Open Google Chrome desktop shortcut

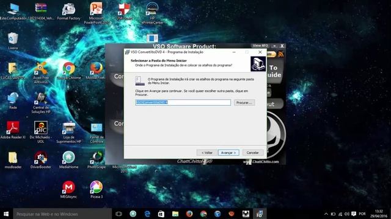[69, 71]
